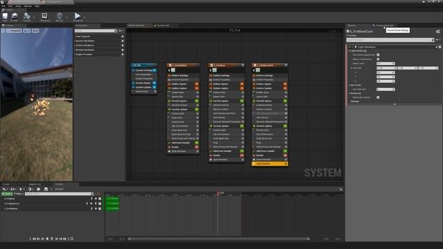Viewport: 443px width, 249px height.
Task: Click the Parameters search field
Action: pyautogui.click(x=96, y=30)
